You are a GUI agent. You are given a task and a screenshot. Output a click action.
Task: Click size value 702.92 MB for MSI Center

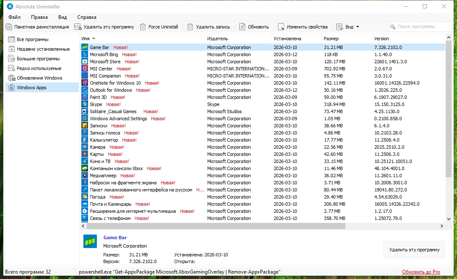pyautogui.click(x=335, y=69)
